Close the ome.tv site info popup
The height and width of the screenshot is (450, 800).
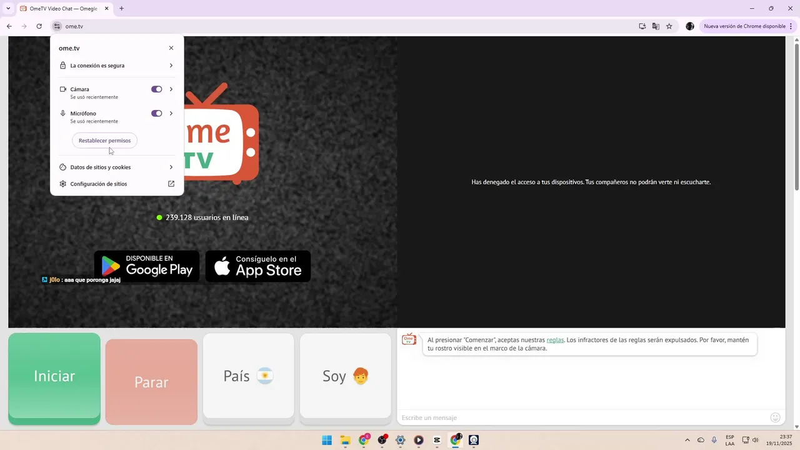[x=171, y=48]
